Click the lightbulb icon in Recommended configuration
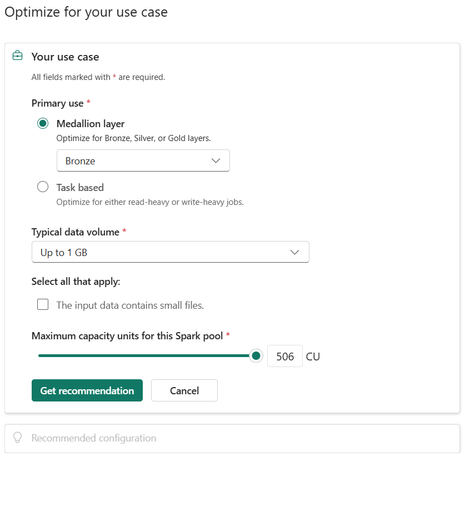475x507 pixels. pos(17,438)
